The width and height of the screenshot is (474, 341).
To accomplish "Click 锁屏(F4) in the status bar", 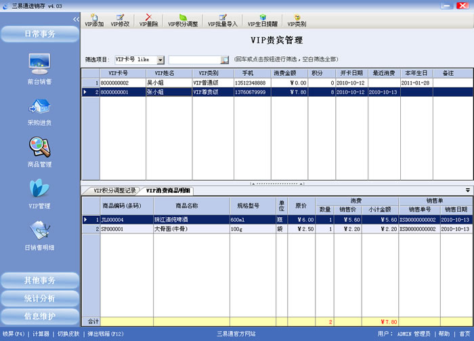I will tap(14, 334).
